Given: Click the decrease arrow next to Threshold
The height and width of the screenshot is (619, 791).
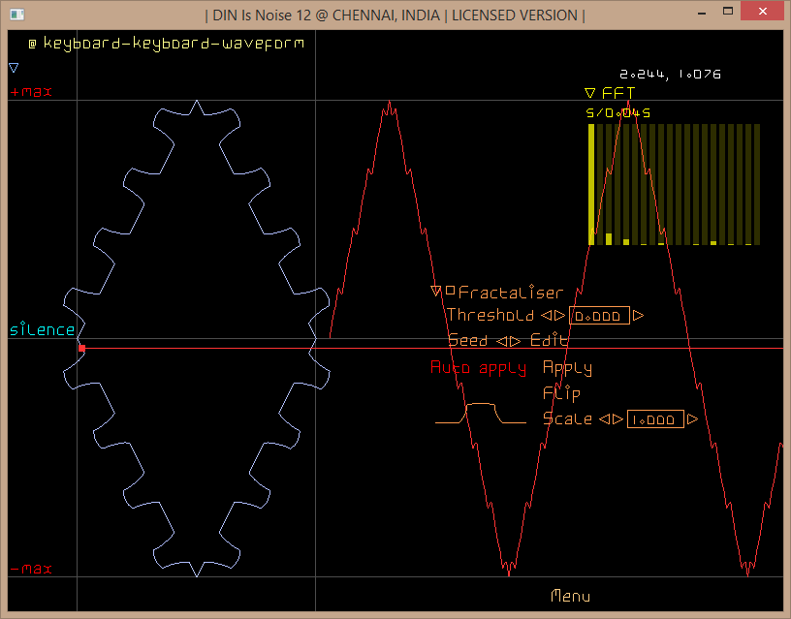Looking at the screenshot, I should [546, 316].
